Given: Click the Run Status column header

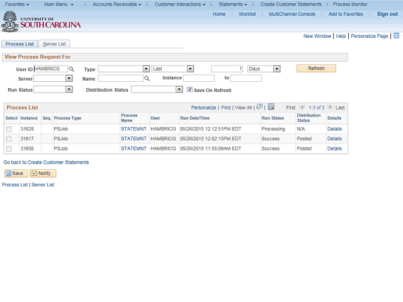Looking at the screenshot, I should click(273, 118).
